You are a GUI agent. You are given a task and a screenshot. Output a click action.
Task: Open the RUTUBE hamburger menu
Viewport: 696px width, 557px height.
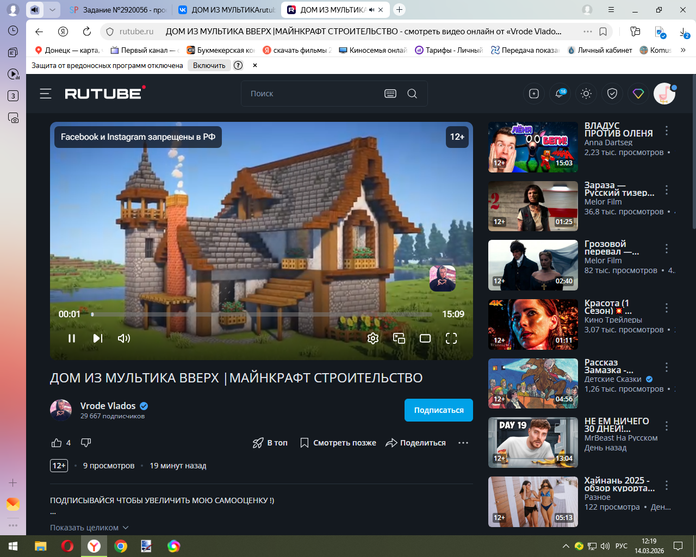coord(46,94)
